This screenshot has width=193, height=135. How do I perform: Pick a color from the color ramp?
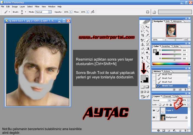(171, 64)
